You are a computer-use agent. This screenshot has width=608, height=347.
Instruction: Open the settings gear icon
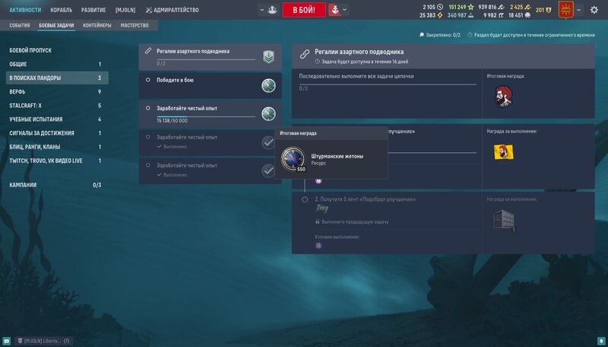[x=594, y=10]
